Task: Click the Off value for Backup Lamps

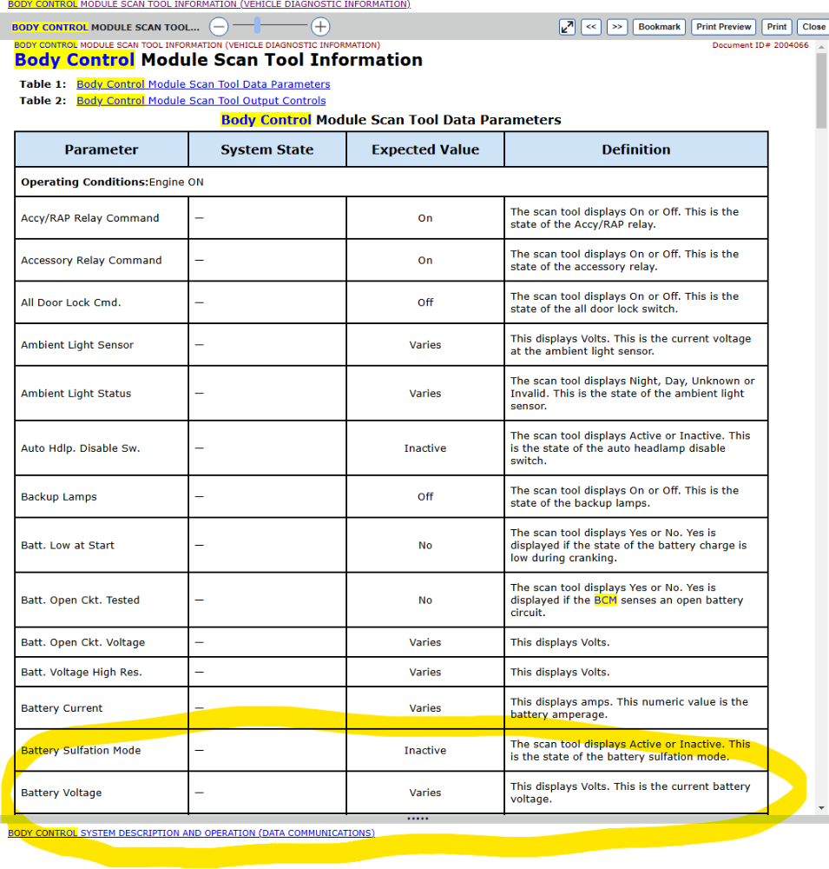Action: 425,496
